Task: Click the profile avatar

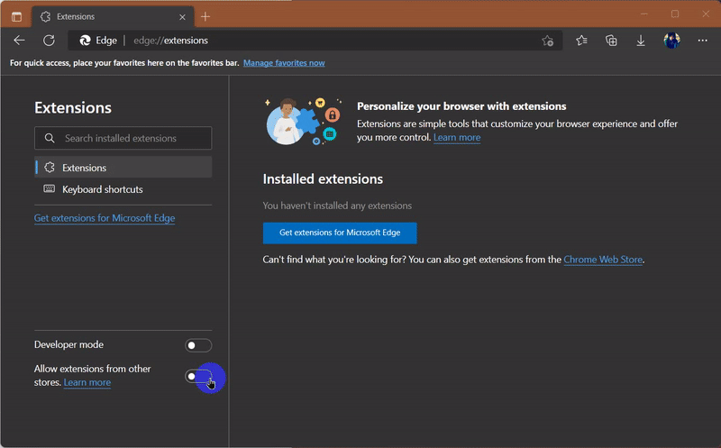Action: tap(671, 41)
